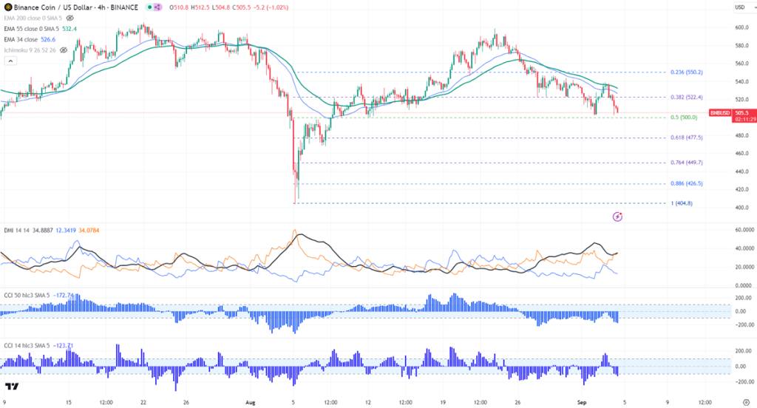The height and width of the screenshot is (408, 757).
Task: Open chart settings gear at bottom right
Action: 746,402
